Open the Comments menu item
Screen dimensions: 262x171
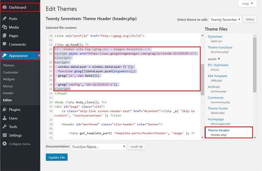[17, 45]
